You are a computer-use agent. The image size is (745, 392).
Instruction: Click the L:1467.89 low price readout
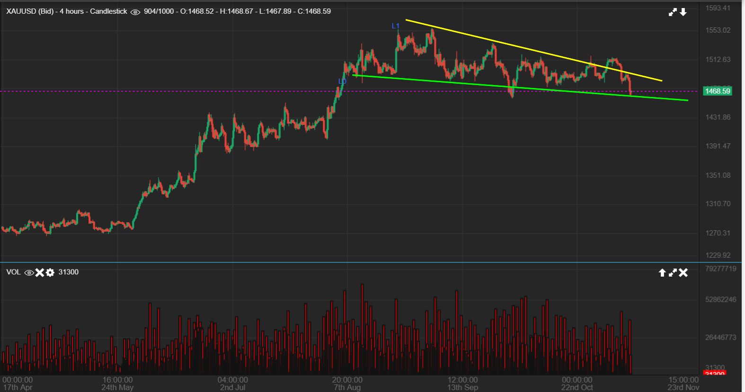(x=275, y=11)
